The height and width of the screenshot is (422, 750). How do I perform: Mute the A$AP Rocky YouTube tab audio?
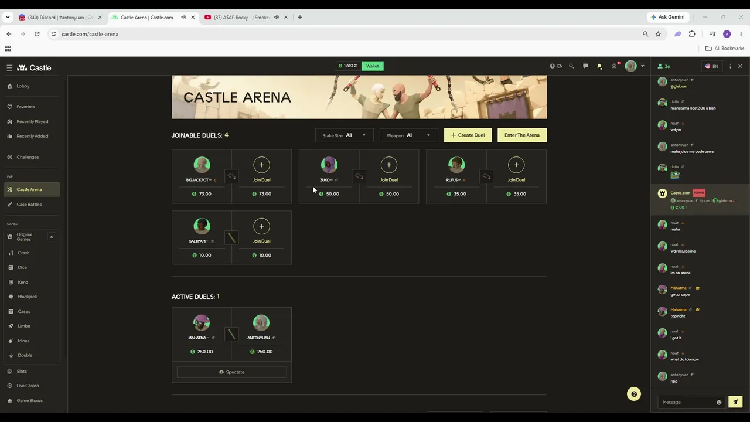(277, 18)
